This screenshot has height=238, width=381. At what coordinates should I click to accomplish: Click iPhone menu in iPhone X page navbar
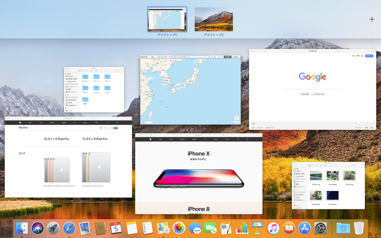183,139
